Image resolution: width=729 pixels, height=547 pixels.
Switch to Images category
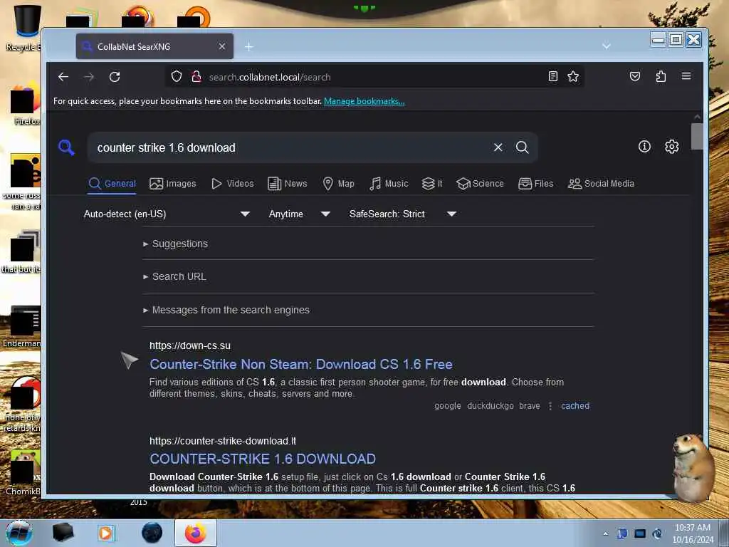pos(172,183)
